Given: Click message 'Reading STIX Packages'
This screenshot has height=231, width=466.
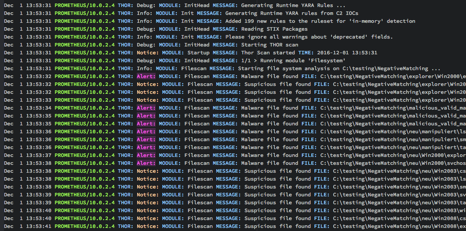Looking at the screenshot, I should point(274,29).
